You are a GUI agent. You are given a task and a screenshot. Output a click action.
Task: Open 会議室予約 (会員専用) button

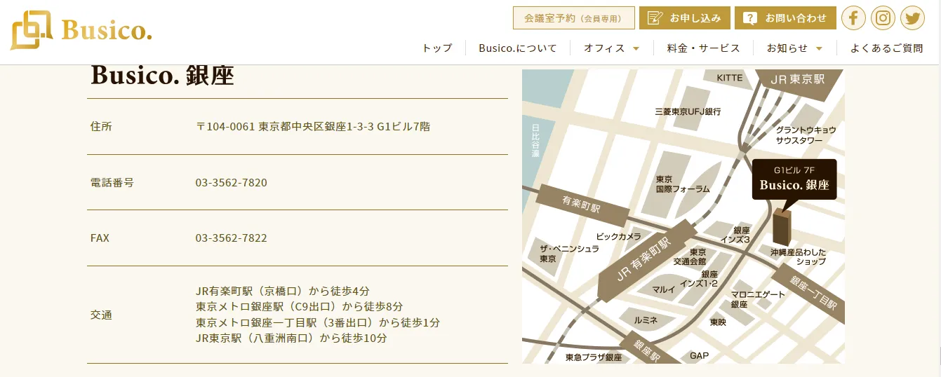click(x=573, y=18)
